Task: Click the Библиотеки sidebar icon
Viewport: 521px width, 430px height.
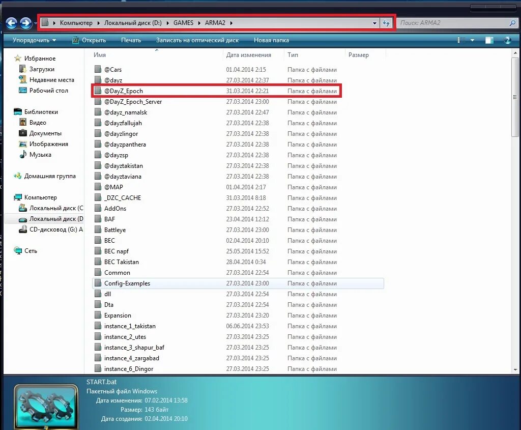Action: pyautogui.click(x=18, y=111)
